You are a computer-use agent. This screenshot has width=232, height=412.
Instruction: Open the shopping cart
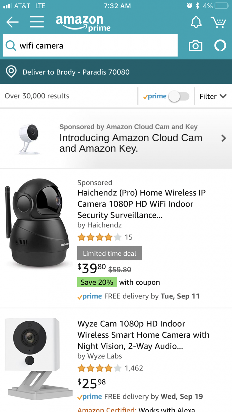click(x=219, y=22)
